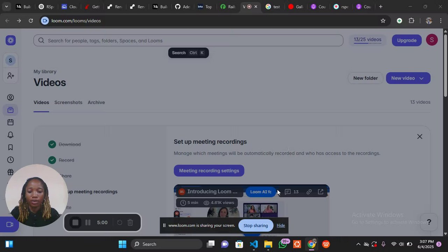This screenshot has width=448, height=252.
Task: Open the Loom home logo icon
Action: click(x=10, y=40)
